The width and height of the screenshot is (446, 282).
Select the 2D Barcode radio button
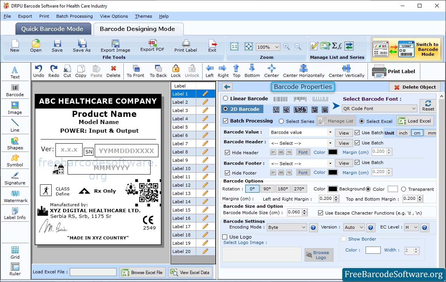pyautogui.click(x=226, y=109)
